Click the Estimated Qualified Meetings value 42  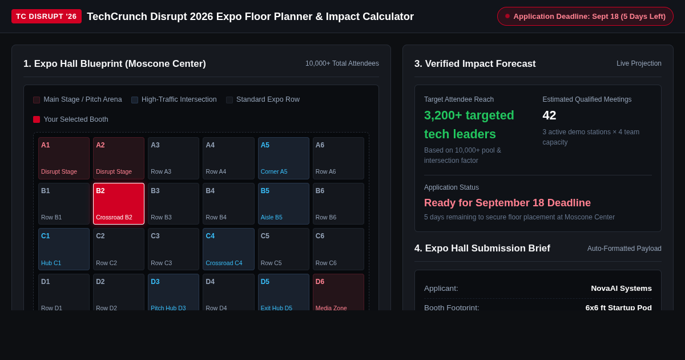point(549,115)
